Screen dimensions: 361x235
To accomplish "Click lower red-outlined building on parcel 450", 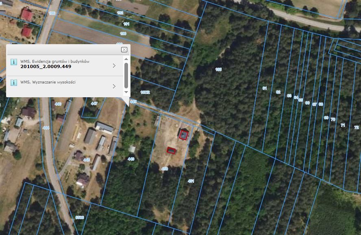I will pos(171,151).
